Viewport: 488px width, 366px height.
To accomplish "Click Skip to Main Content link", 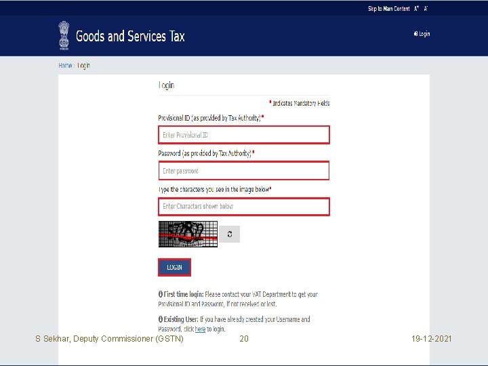I will (x=389, y=9).
